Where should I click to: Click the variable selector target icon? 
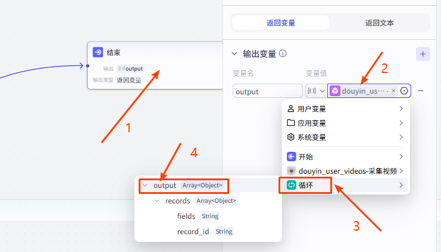404,91
